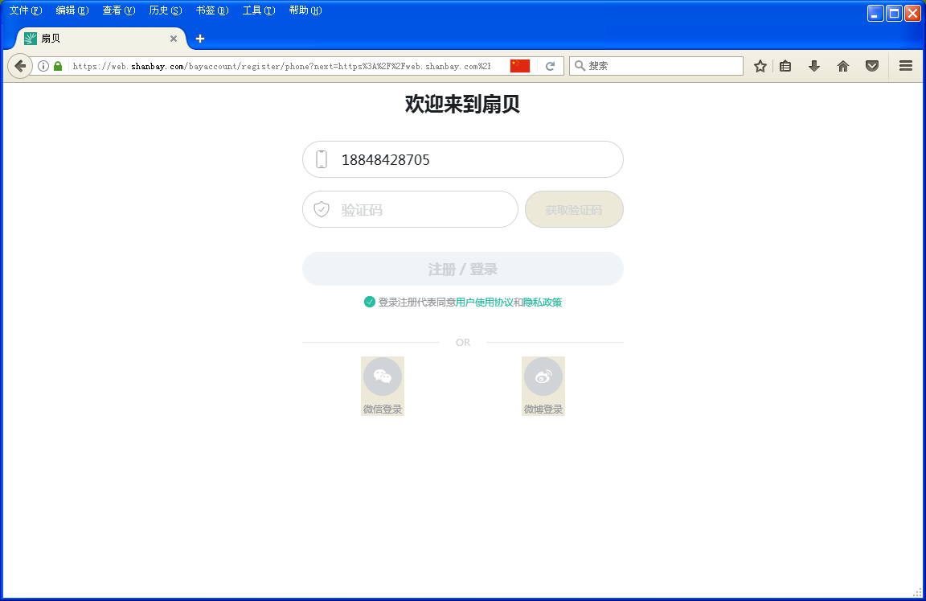Open a new tab with plus button
Screen dimensions: 926x601
click(200, 39)
